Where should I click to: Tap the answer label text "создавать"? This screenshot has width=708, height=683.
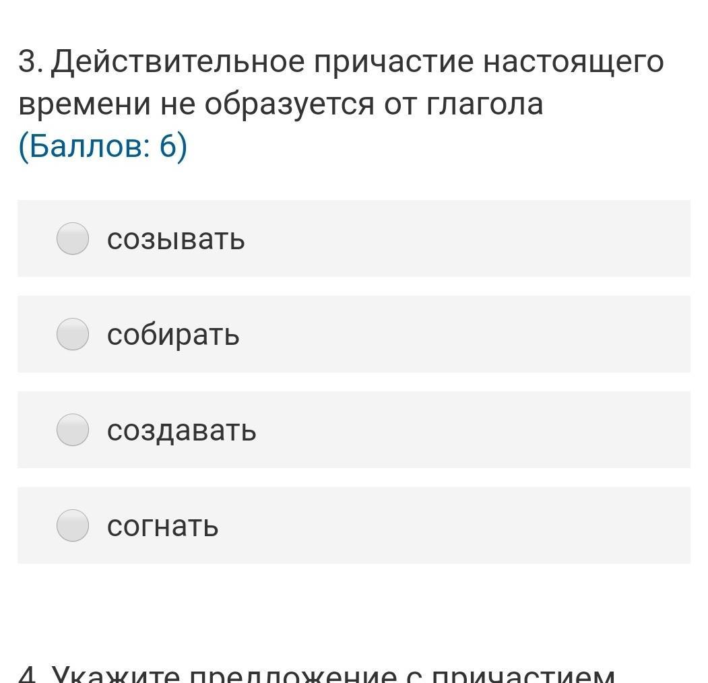(181, 430)
